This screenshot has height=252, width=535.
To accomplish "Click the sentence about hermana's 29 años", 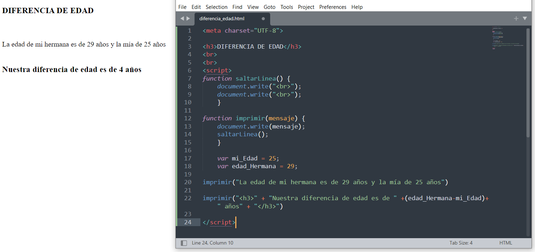I will (x=84, y=44).
